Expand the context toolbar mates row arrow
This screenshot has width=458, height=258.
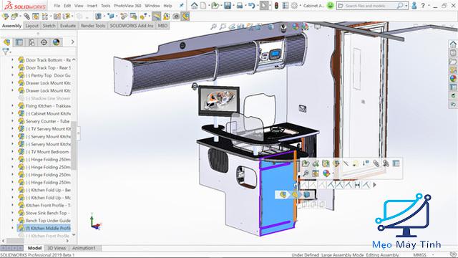[x=374, y=185]
